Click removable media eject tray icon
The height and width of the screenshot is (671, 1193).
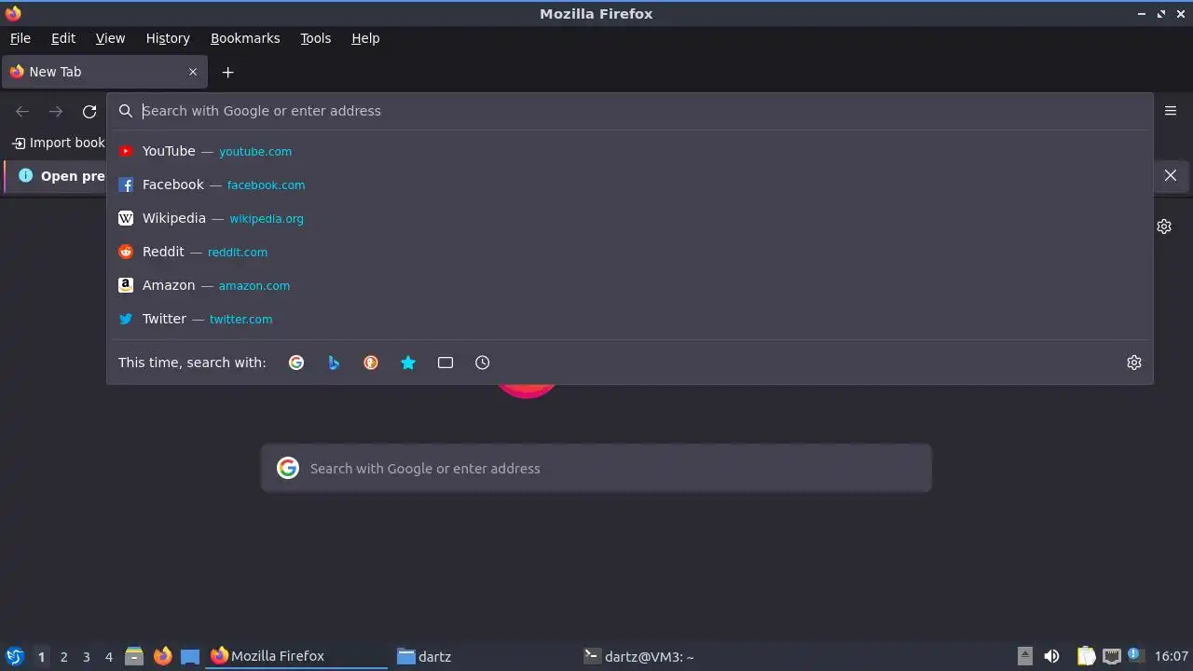pyautogui.click(x=1024, y=656)
